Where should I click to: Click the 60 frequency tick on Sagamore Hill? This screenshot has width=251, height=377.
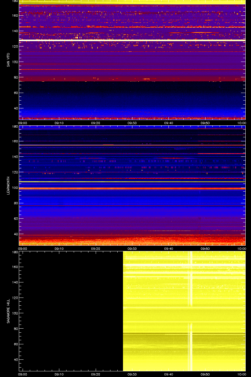coord(16,344)
